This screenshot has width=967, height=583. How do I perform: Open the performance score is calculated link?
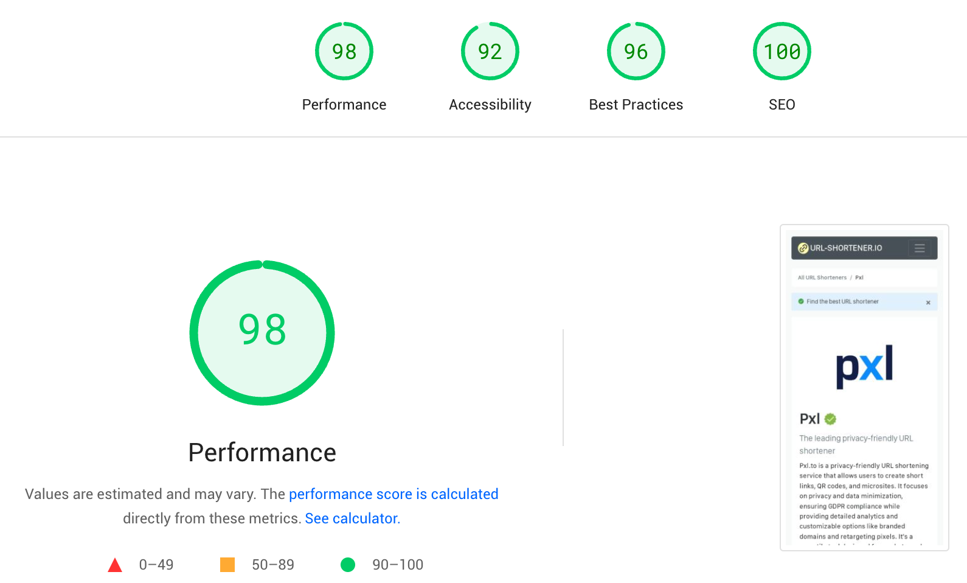coord(393,494)
